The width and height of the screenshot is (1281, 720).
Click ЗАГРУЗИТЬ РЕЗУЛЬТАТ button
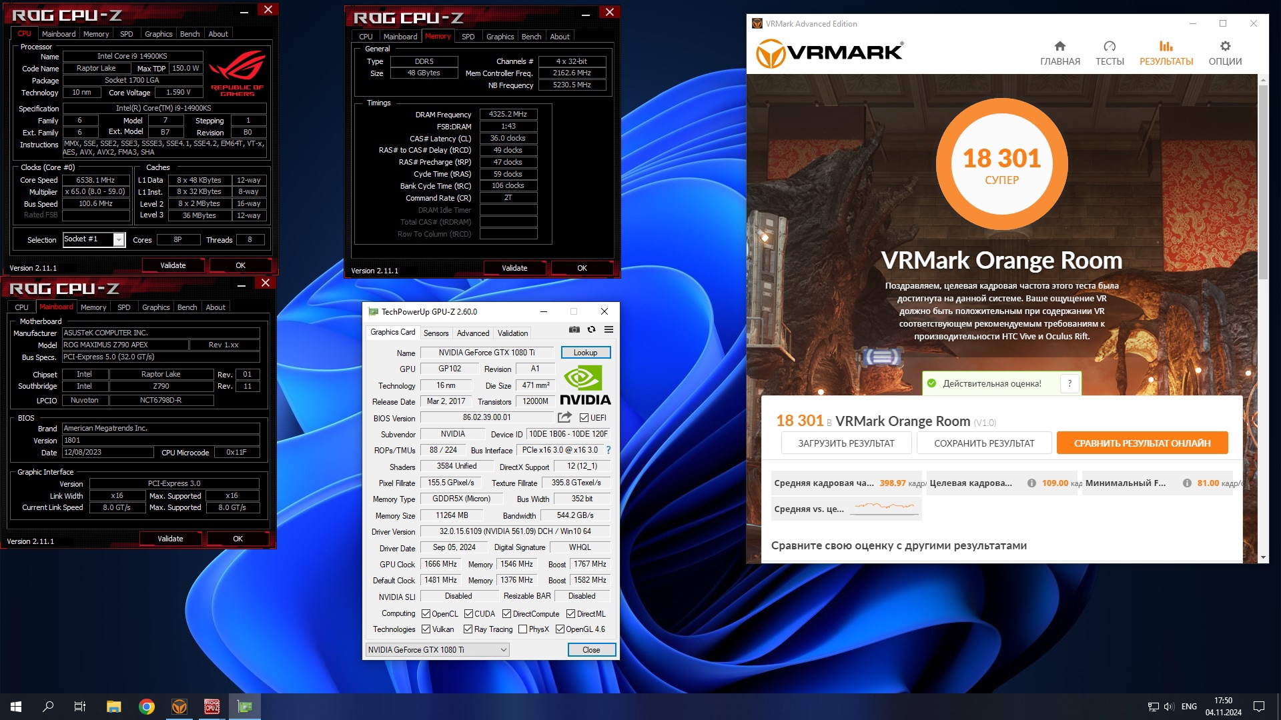(846, 443)
